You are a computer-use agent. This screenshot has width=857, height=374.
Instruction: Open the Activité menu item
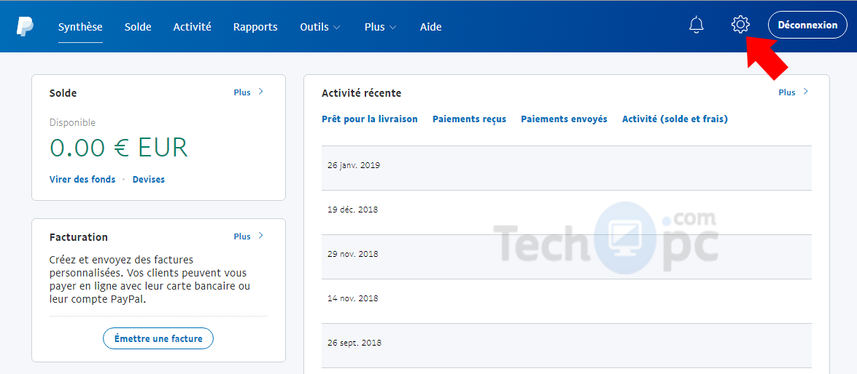[193, 27]
